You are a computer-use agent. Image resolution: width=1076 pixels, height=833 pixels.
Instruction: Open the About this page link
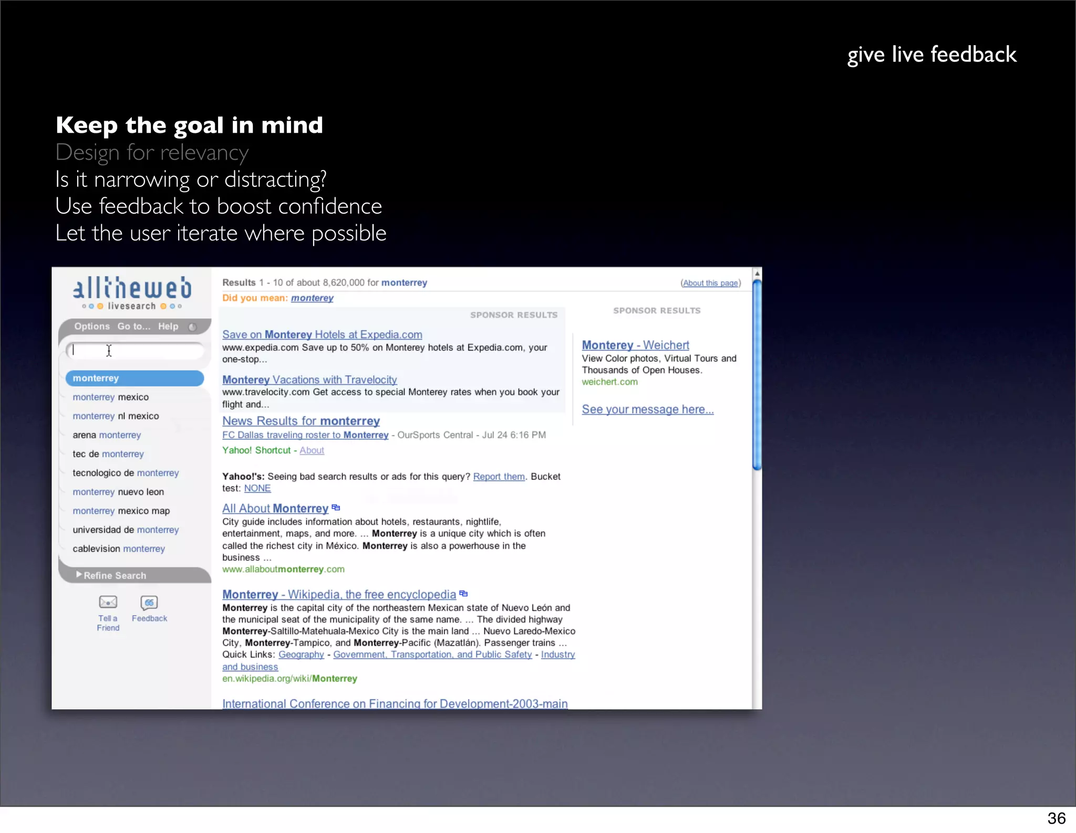710,283
